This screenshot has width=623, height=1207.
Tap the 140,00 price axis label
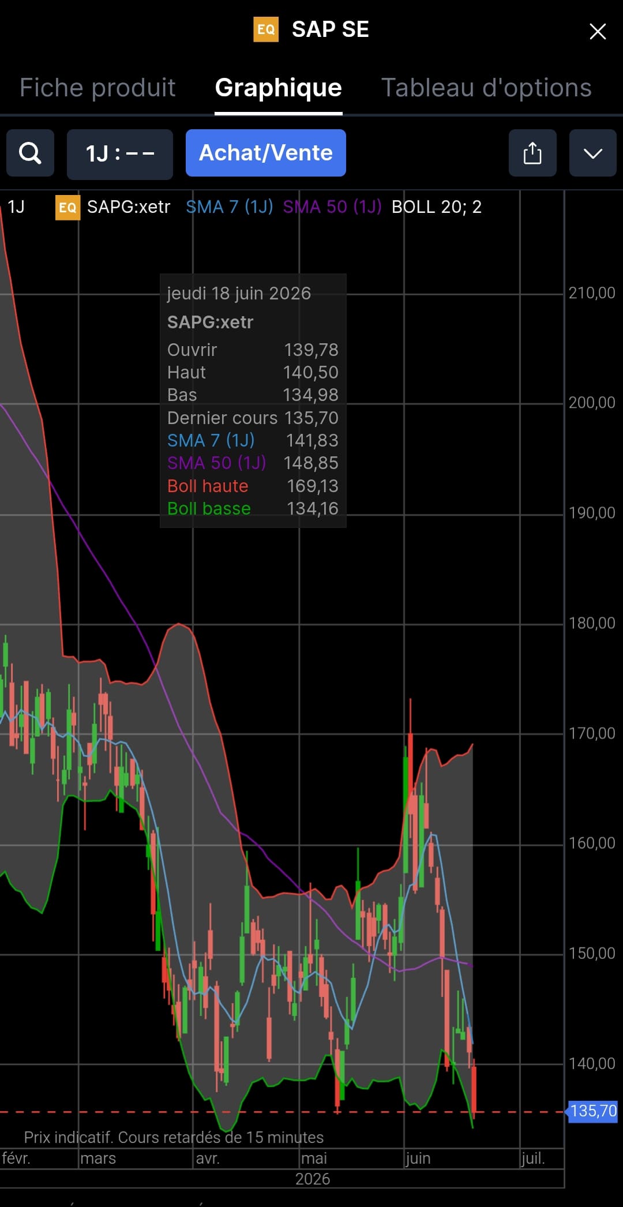592,1063
